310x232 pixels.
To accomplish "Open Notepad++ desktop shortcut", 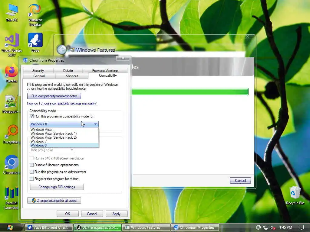I will click(x=11, y=104).
